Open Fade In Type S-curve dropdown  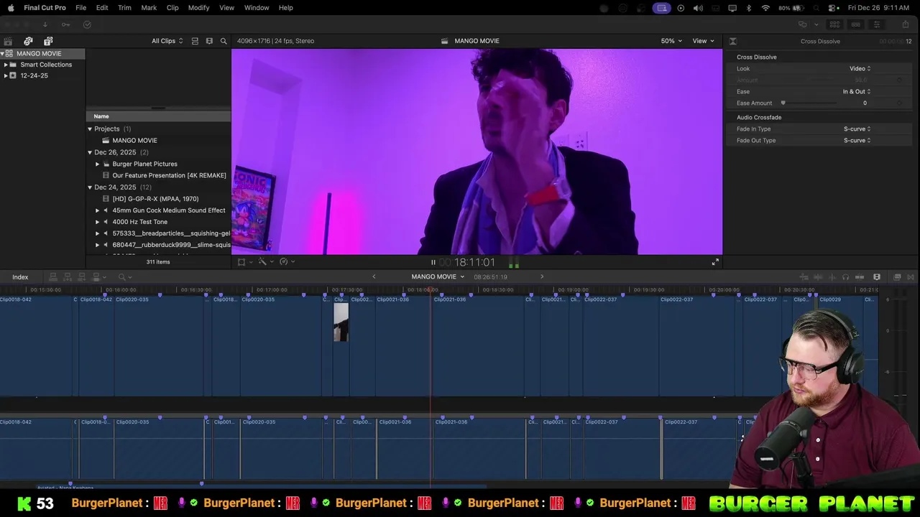[857, 129]
